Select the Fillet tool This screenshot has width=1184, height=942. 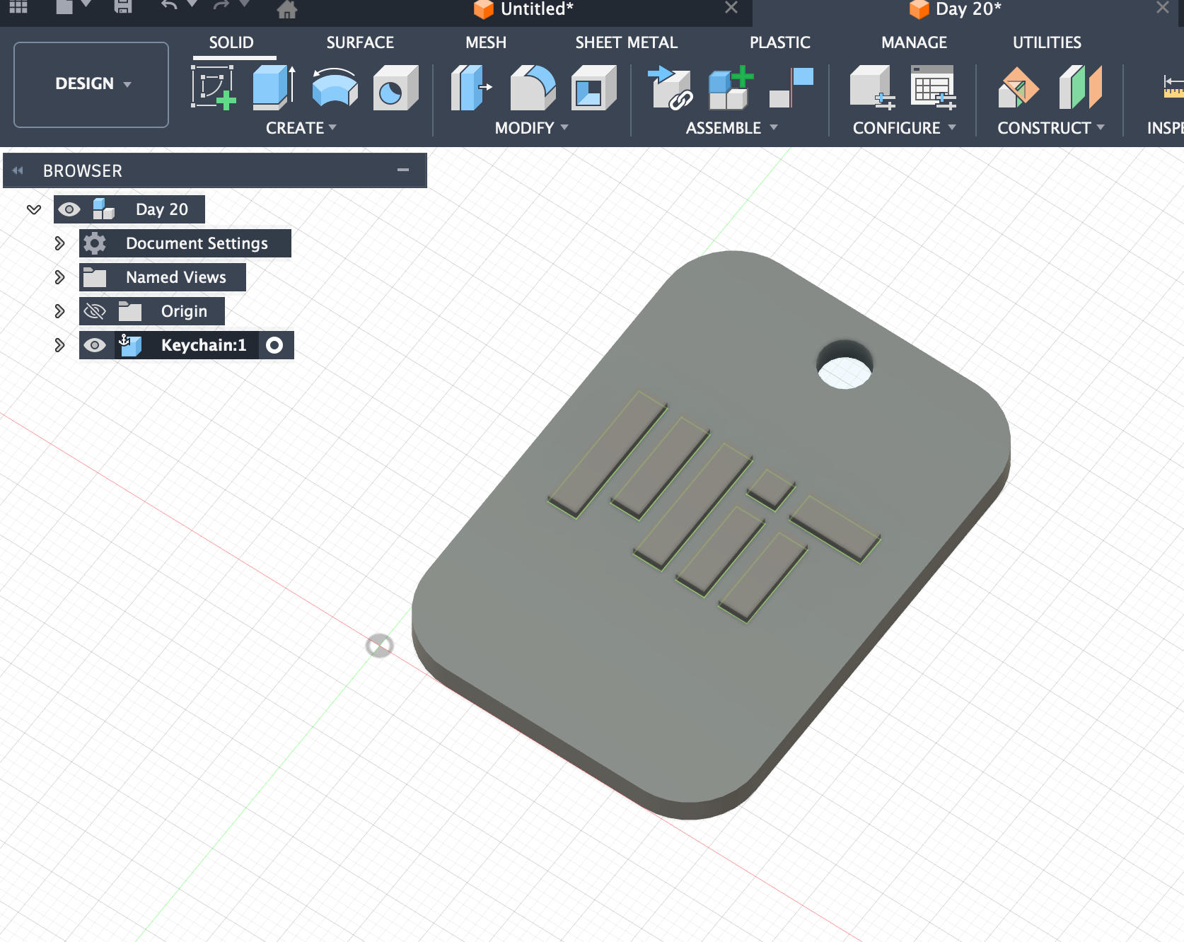click(x=532, y=88)
